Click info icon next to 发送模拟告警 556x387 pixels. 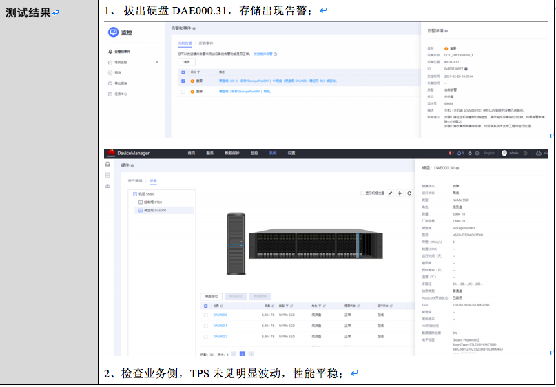coord(275,54)
